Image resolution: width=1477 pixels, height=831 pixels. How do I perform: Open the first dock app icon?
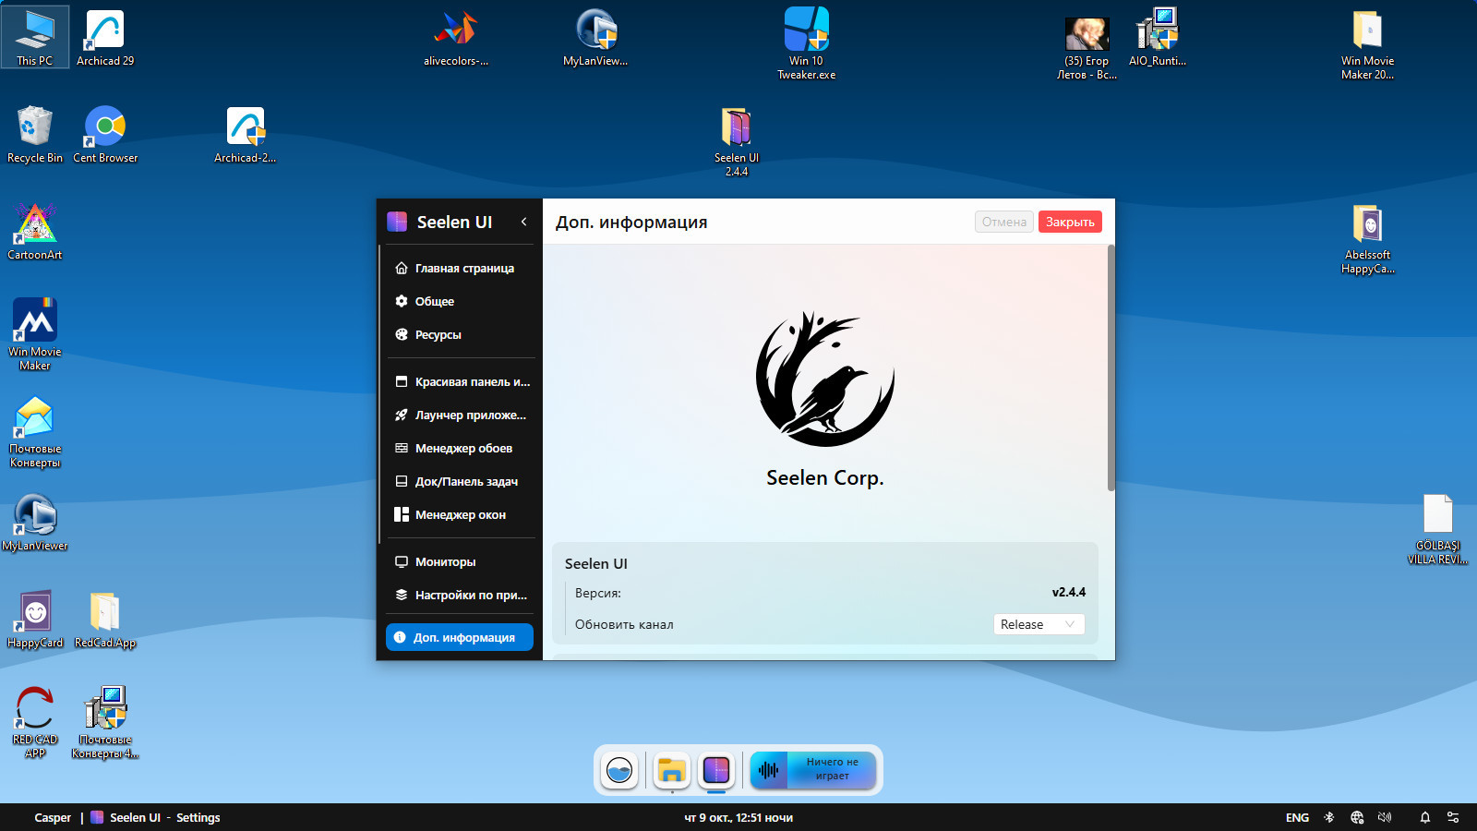(619, 769)
